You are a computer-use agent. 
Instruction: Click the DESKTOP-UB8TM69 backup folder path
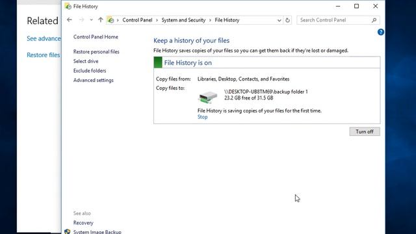pyautogui.click(x=266, y=92)
